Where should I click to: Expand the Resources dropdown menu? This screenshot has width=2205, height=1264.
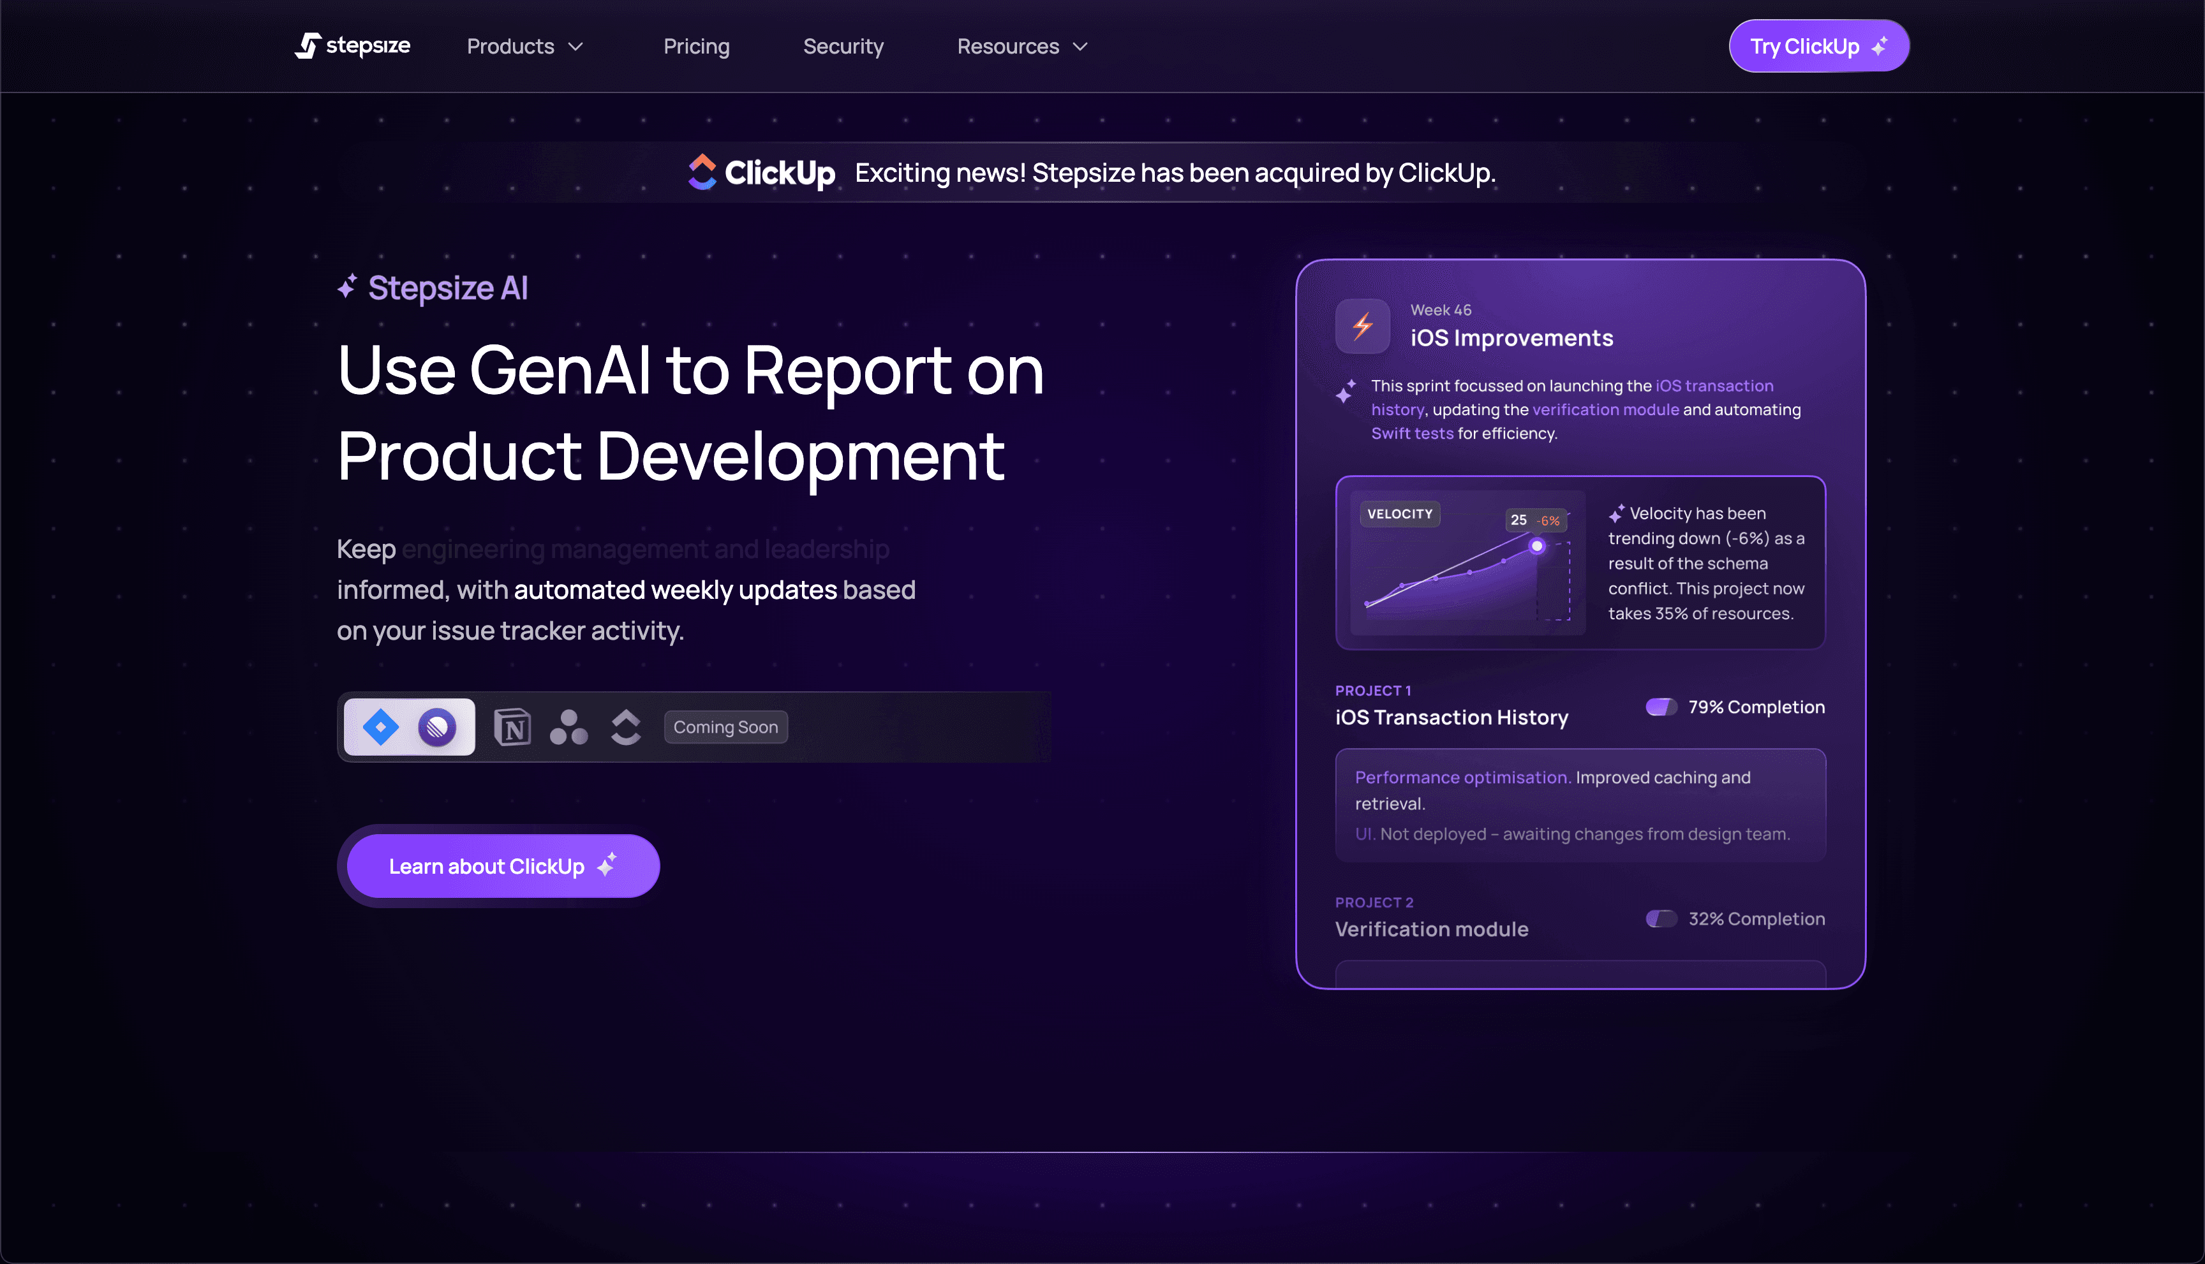(1022, 46)
